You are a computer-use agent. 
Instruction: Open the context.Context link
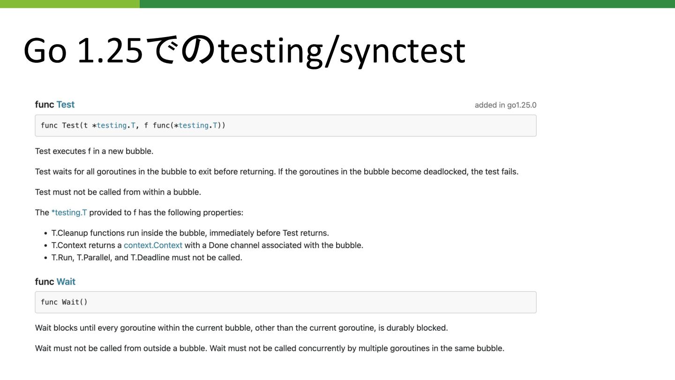tap(153, 245)
